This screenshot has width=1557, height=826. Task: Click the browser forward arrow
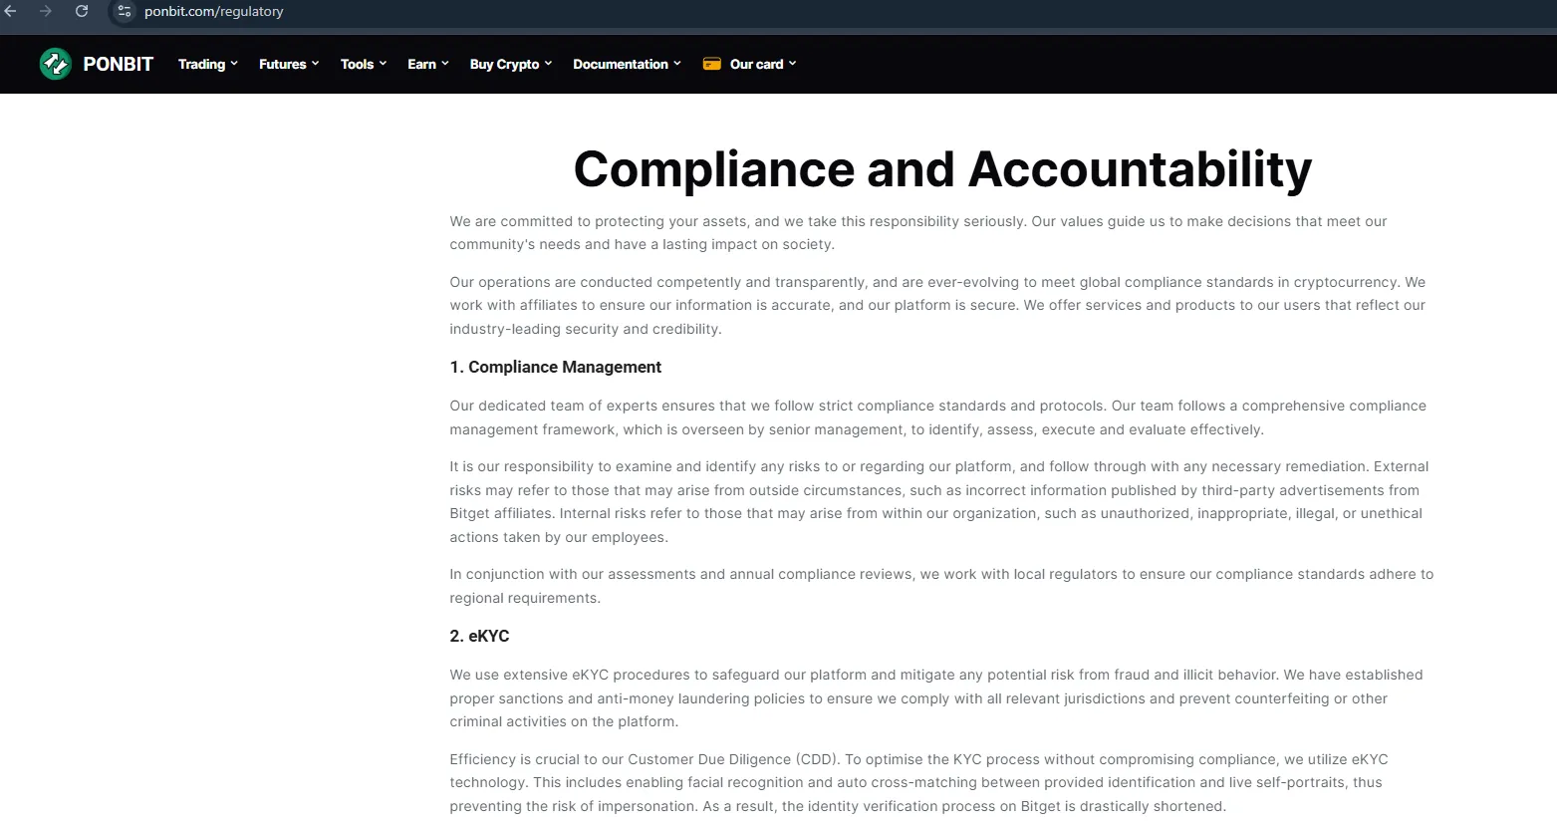click(46, 11)
